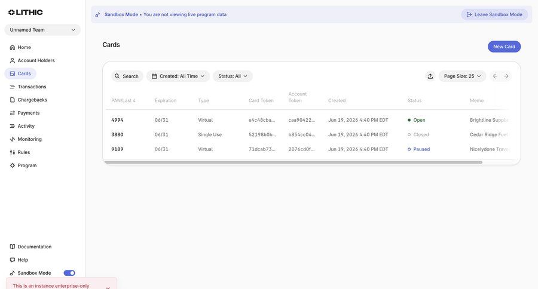Click the Status column header
This screenshot has width=538, height=289.
point(414,100)
